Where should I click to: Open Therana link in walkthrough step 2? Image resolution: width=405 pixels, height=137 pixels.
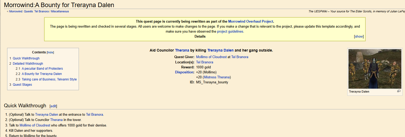(56, 120)
